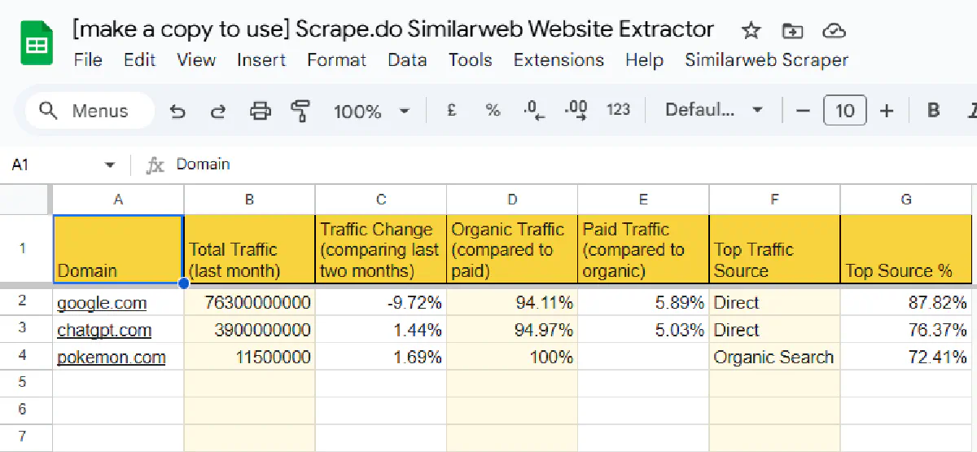
Task: Select cell showing -9.72%
Action: pyautogui.click(x=381, y=303)
